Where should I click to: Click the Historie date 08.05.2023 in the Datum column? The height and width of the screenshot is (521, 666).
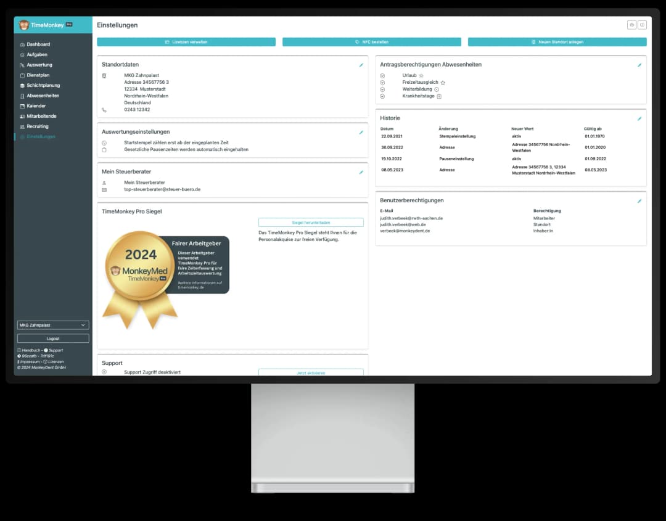pos(392,170)
